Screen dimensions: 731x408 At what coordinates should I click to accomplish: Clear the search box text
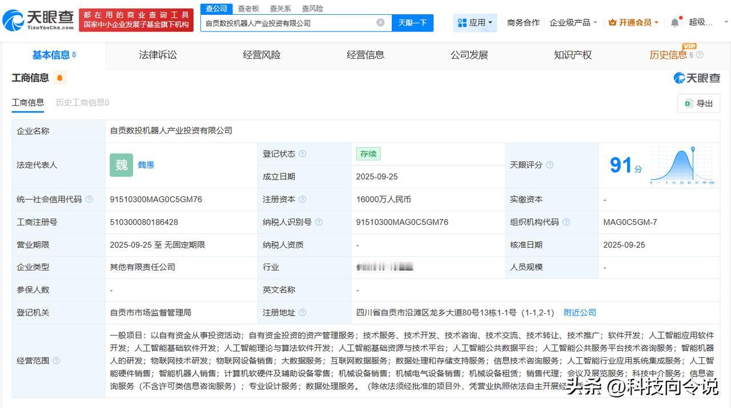click(380, 23)
